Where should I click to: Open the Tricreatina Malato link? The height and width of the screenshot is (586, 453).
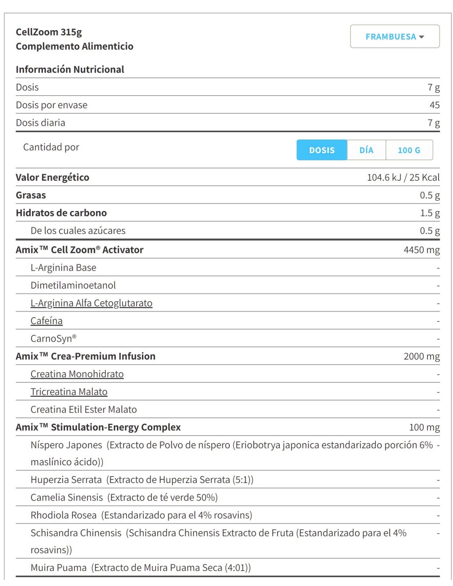click(69, 391)
